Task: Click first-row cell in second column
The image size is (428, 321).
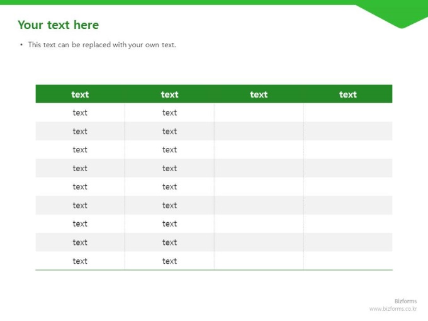Action: [169, 113]
